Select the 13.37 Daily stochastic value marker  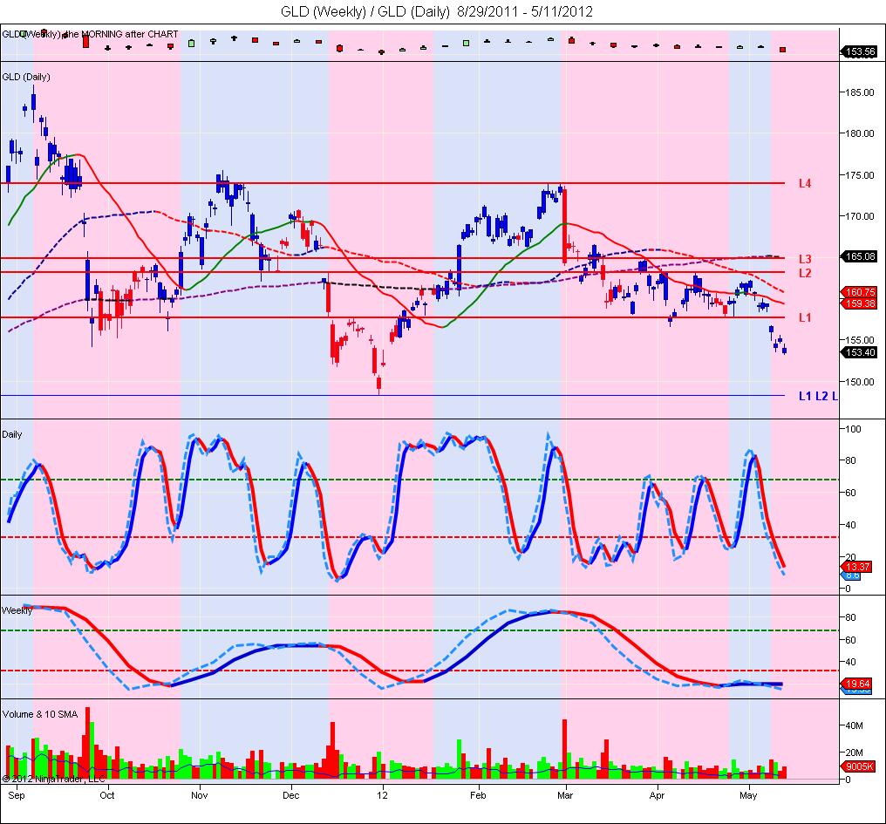click(858, 567)
